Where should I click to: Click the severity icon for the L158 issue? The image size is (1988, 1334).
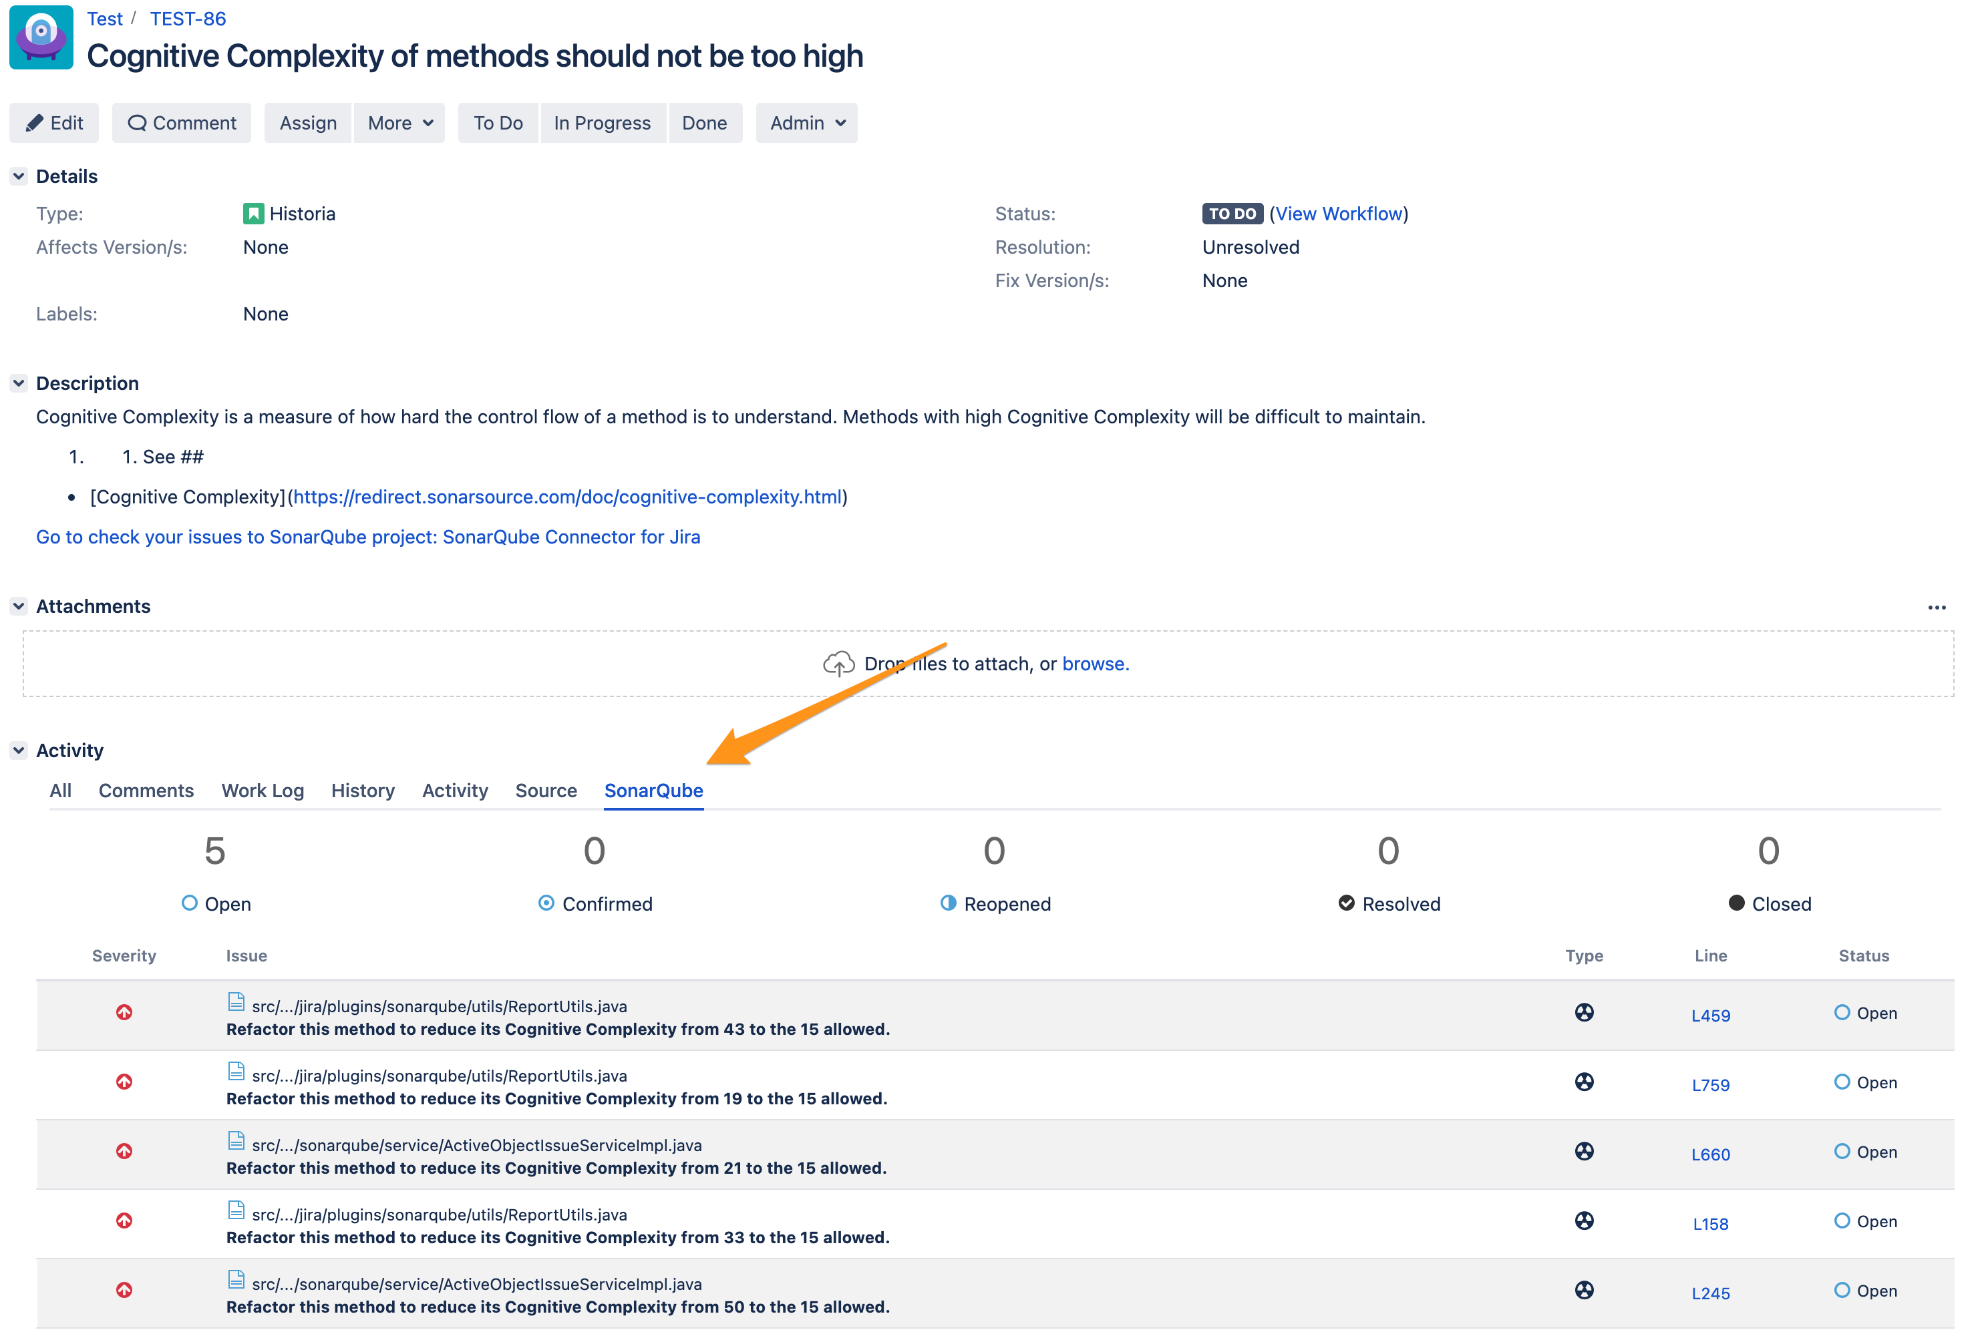pyautogui.click(x=124, y=1221)
